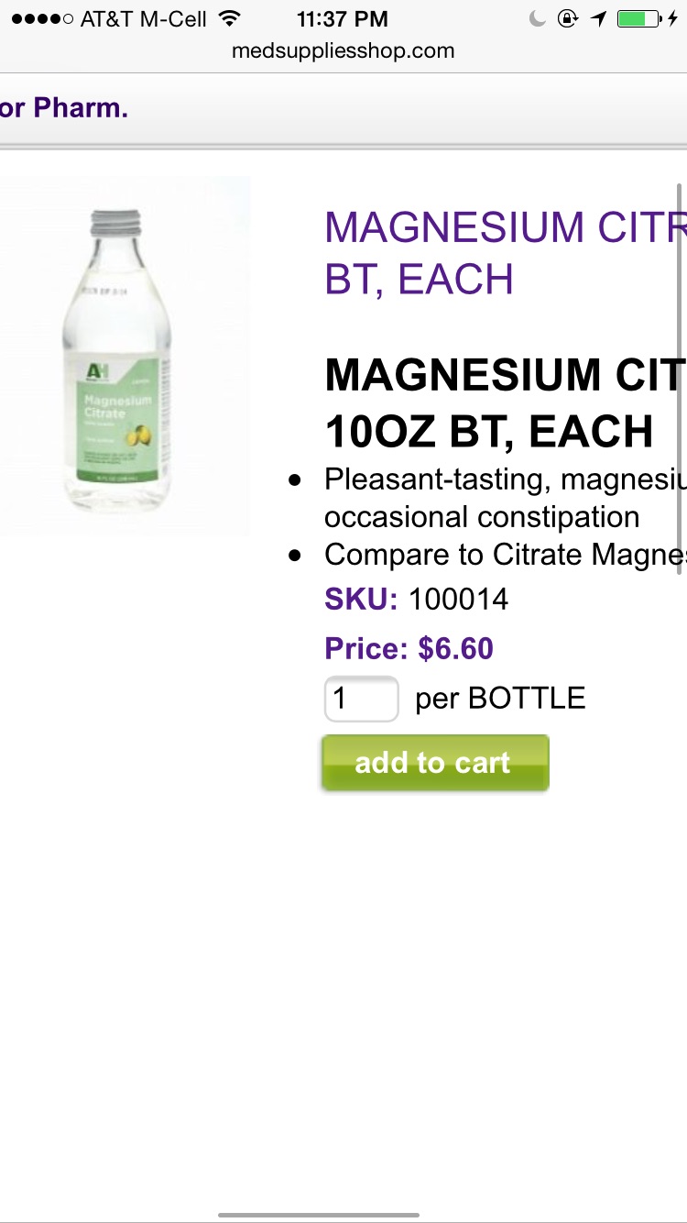687x1223 pixels.
Task: Click the SKU 100014 text
Action: 417,600
